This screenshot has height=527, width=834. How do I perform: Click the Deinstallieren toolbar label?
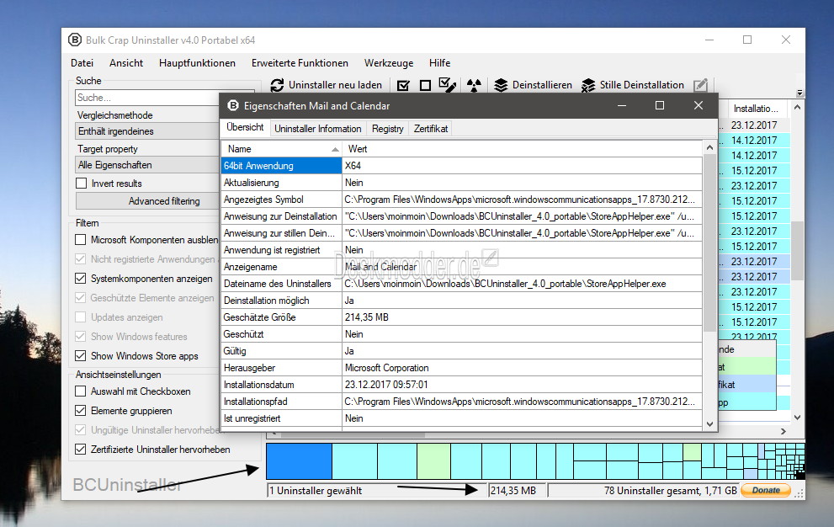(x=542, y=85)
